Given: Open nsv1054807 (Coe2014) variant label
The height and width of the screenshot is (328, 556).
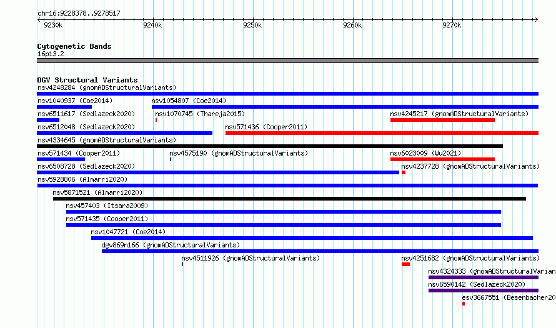Looking at the screenshot, I should point(189,101).
